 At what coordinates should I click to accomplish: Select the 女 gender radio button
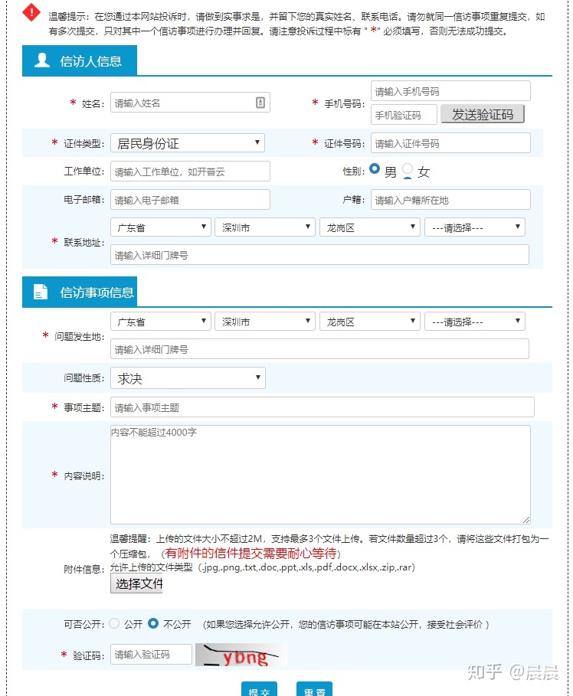click(x=408, y=169)
